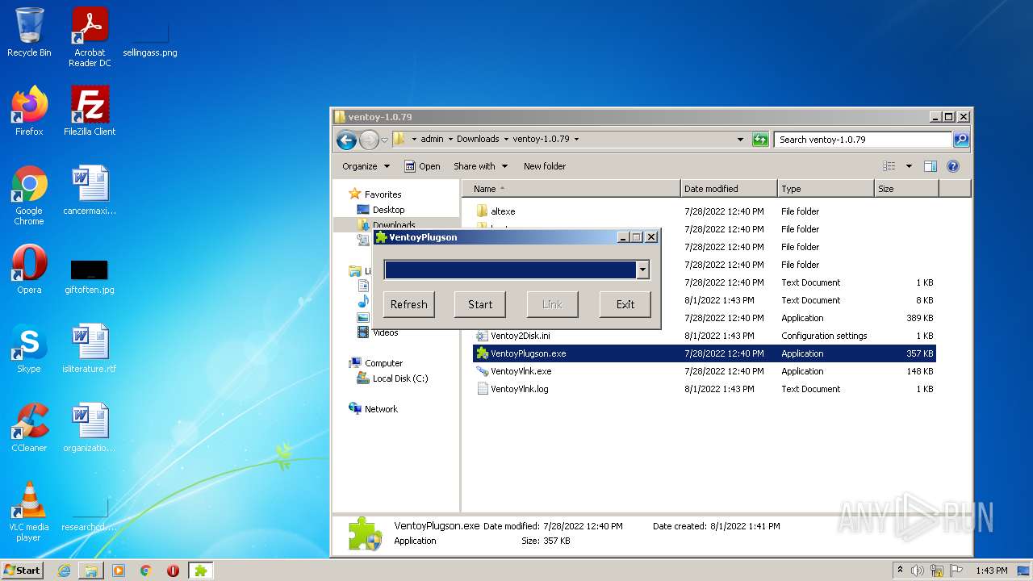Launch the Google Chrome desktop shortcut
1033x581 pixels.
pyautogui.click(x=29, y=195)
